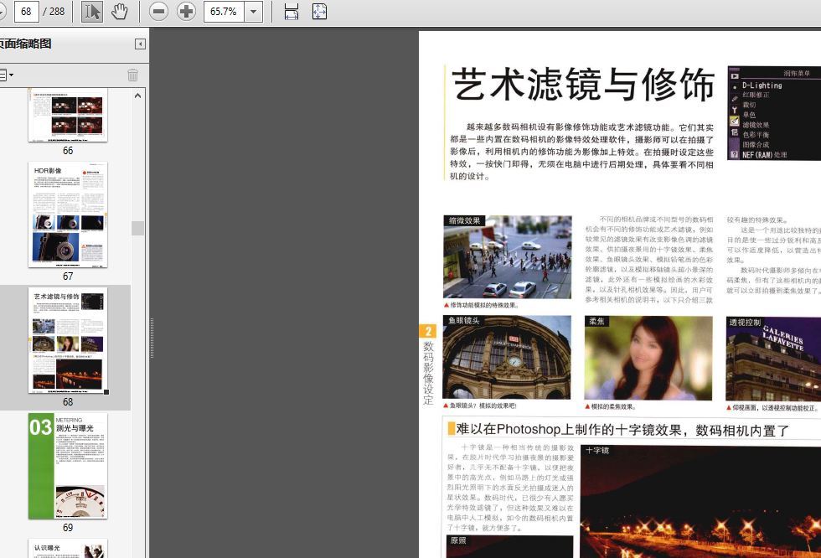Click the thumbnail scroll up arrow

click(137, 96)
